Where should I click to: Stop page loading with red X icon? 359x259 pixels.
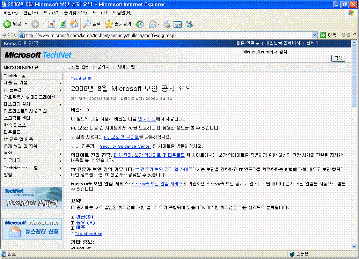coord(52,24)
